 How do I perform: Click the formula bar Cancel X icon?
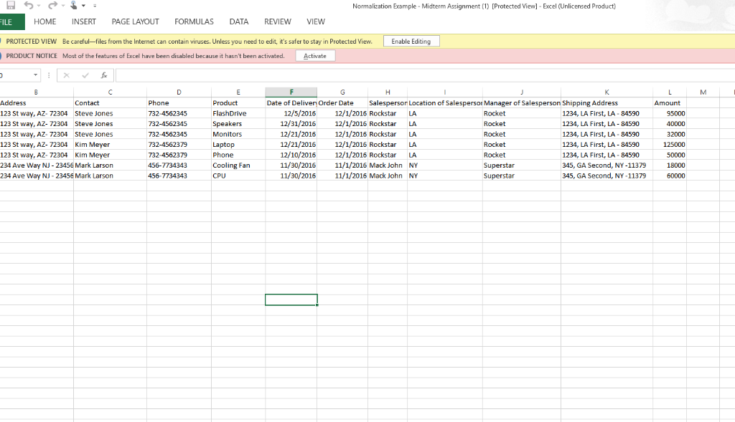pyautogui.click(x=67, y=75)
